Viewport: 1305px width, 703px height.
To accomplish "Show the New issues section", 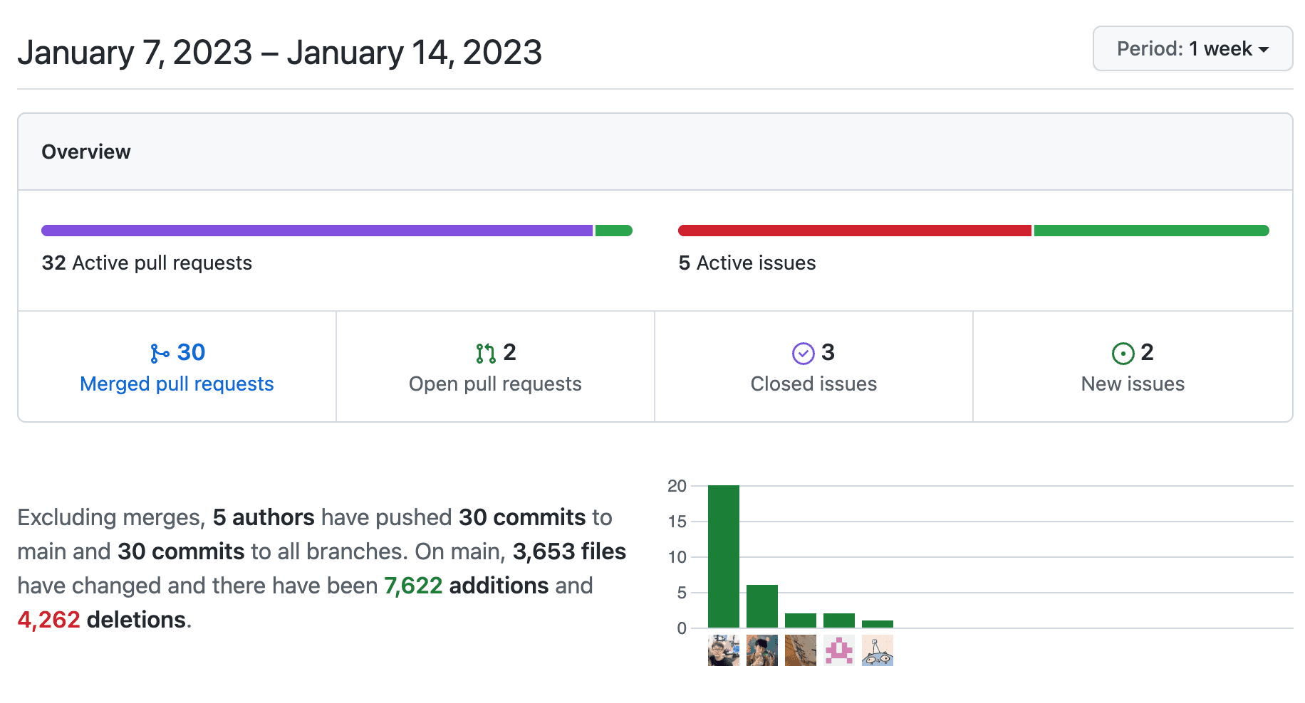I will point(1133,384).
